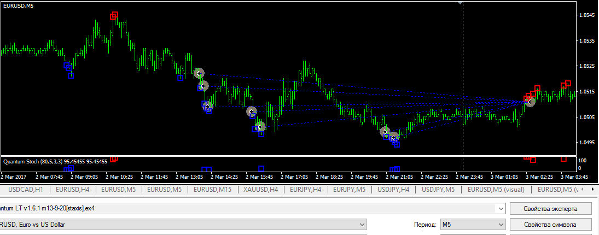Click the 3 Mar 02:25 time axis label
This screenshot has height=235, width=599.
point(539,177)
